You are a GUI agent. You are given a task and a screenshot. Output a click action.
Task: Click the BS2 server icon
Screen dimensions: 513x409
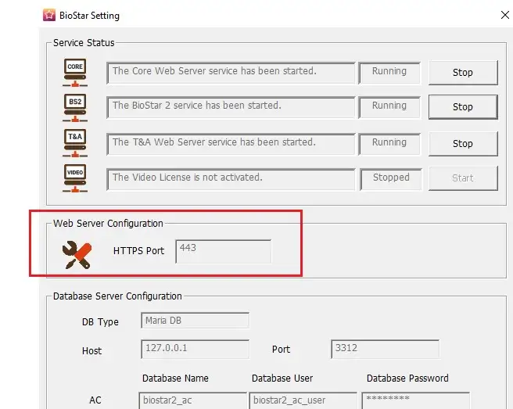(x=75, y=108)
